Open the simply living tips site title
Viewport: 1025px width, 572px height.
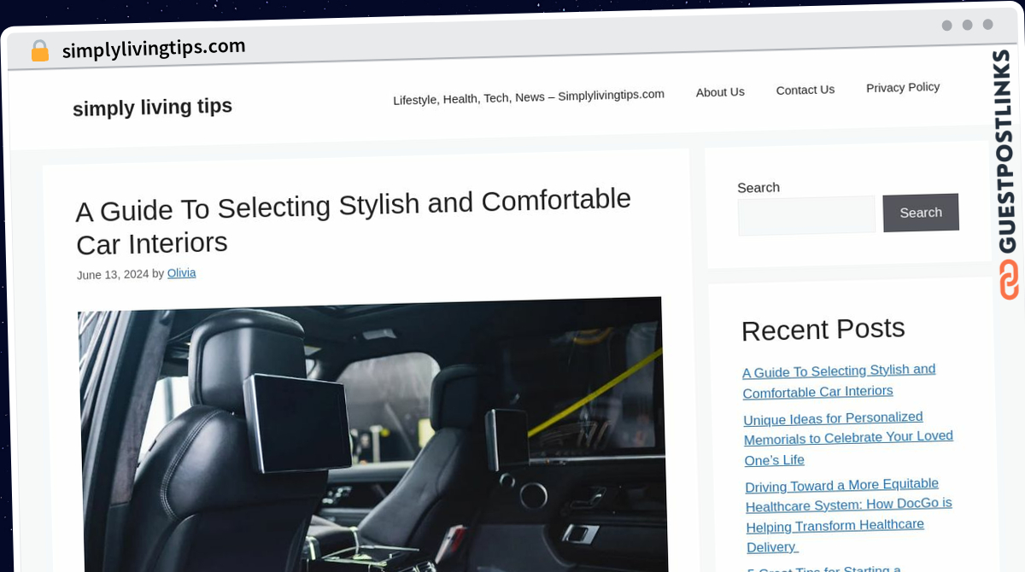coord(152,108)
